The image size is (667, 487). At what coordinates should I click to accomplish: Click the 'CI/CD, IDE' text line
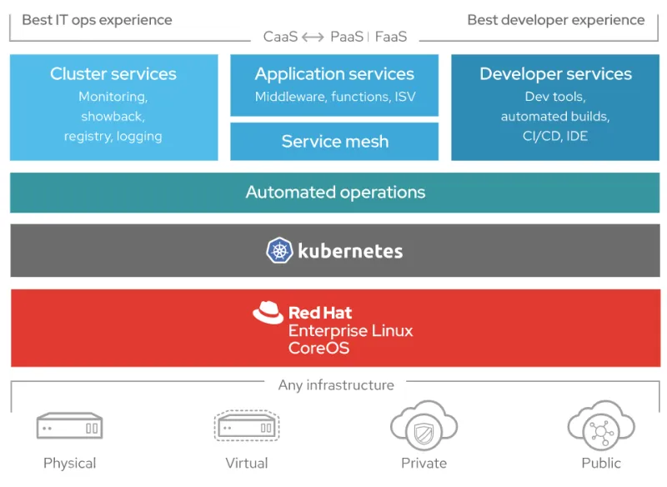[x=555, y=137]
